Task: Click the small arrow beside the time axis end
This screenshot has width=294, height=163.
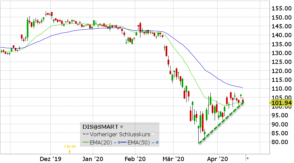Action: [x=248, y=158]
